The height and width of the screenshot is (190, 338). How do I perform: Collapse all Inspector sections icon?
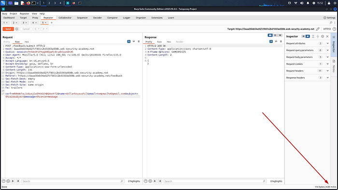(x=318, y=36)
